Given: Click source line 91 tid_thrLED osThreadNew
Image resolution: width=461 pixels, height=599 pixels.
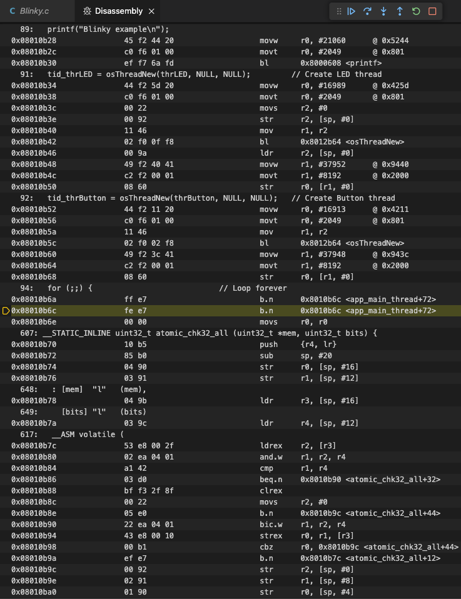Looking at the screenshot, I should click(230, 74).
